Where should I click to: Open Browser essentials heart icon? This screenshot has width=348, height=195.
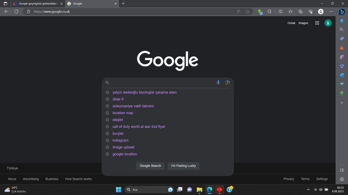point(310,12)
